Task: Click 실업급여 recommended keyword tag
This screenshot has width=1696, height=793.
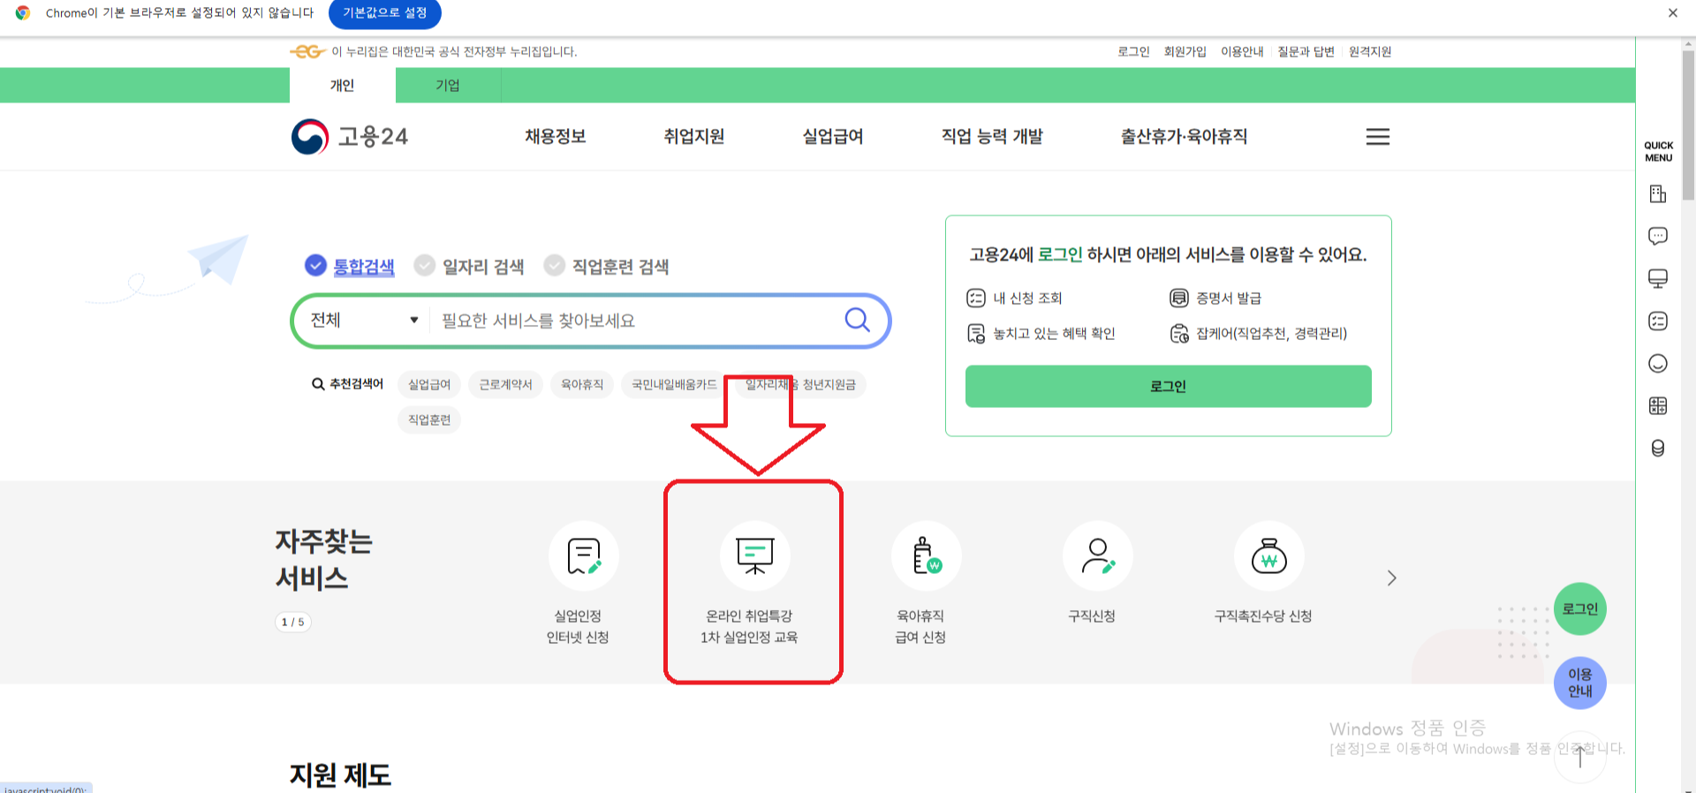Action: (x=429, y=384)
